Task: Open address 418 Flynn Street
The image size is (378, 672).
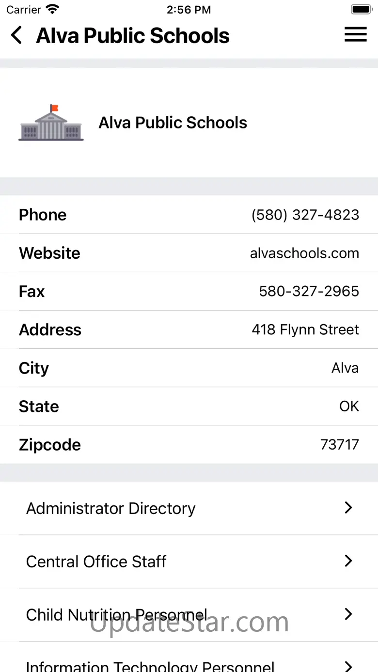Action: click(305, 329)
